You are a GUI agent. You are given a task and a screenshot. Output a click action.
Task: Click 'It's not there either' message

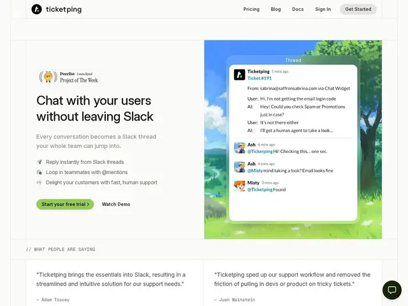point(279,122)
